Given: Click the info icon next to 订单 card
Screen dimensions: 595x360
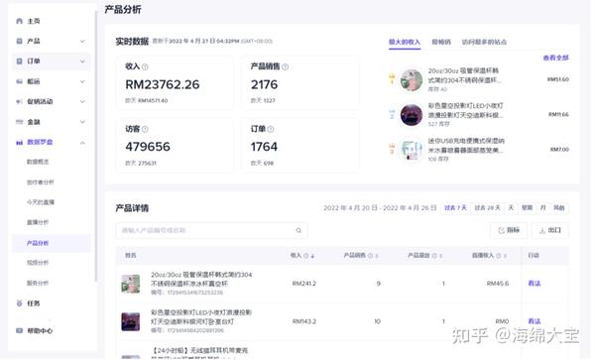Looking at the screenshot, I should [271, 129].
